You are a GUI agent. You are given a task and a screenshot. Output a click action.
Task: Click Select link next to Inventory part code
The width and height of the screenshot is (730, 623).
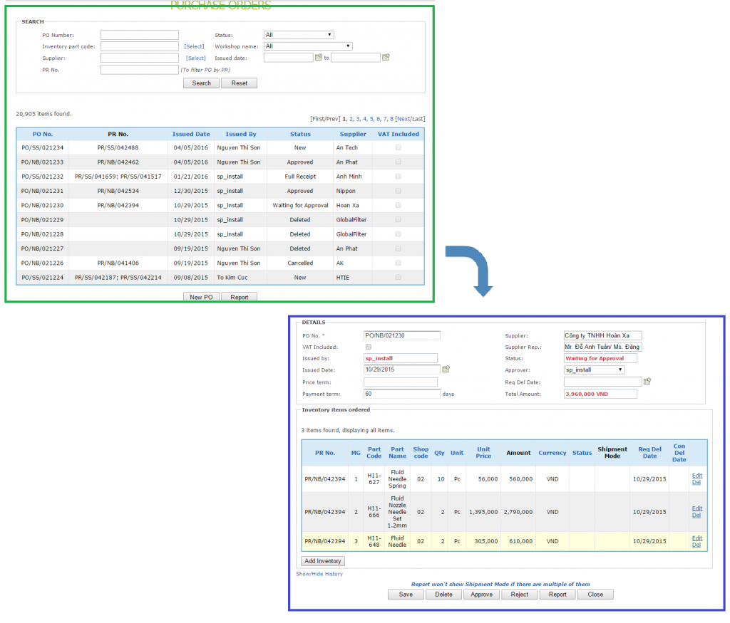click(x=195, y=46)
